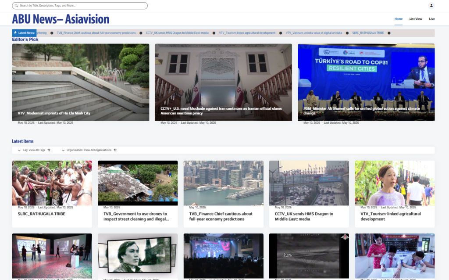Click the sort arrows icon next to Organisation filter
Image resolution: width=449 pixels, height=280 pixels.
pyautogui.click(x=115, y=150)
